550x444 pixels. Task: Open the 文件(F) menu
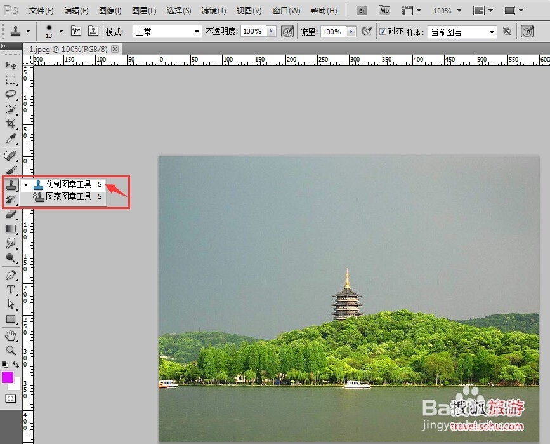click(41, 11)
